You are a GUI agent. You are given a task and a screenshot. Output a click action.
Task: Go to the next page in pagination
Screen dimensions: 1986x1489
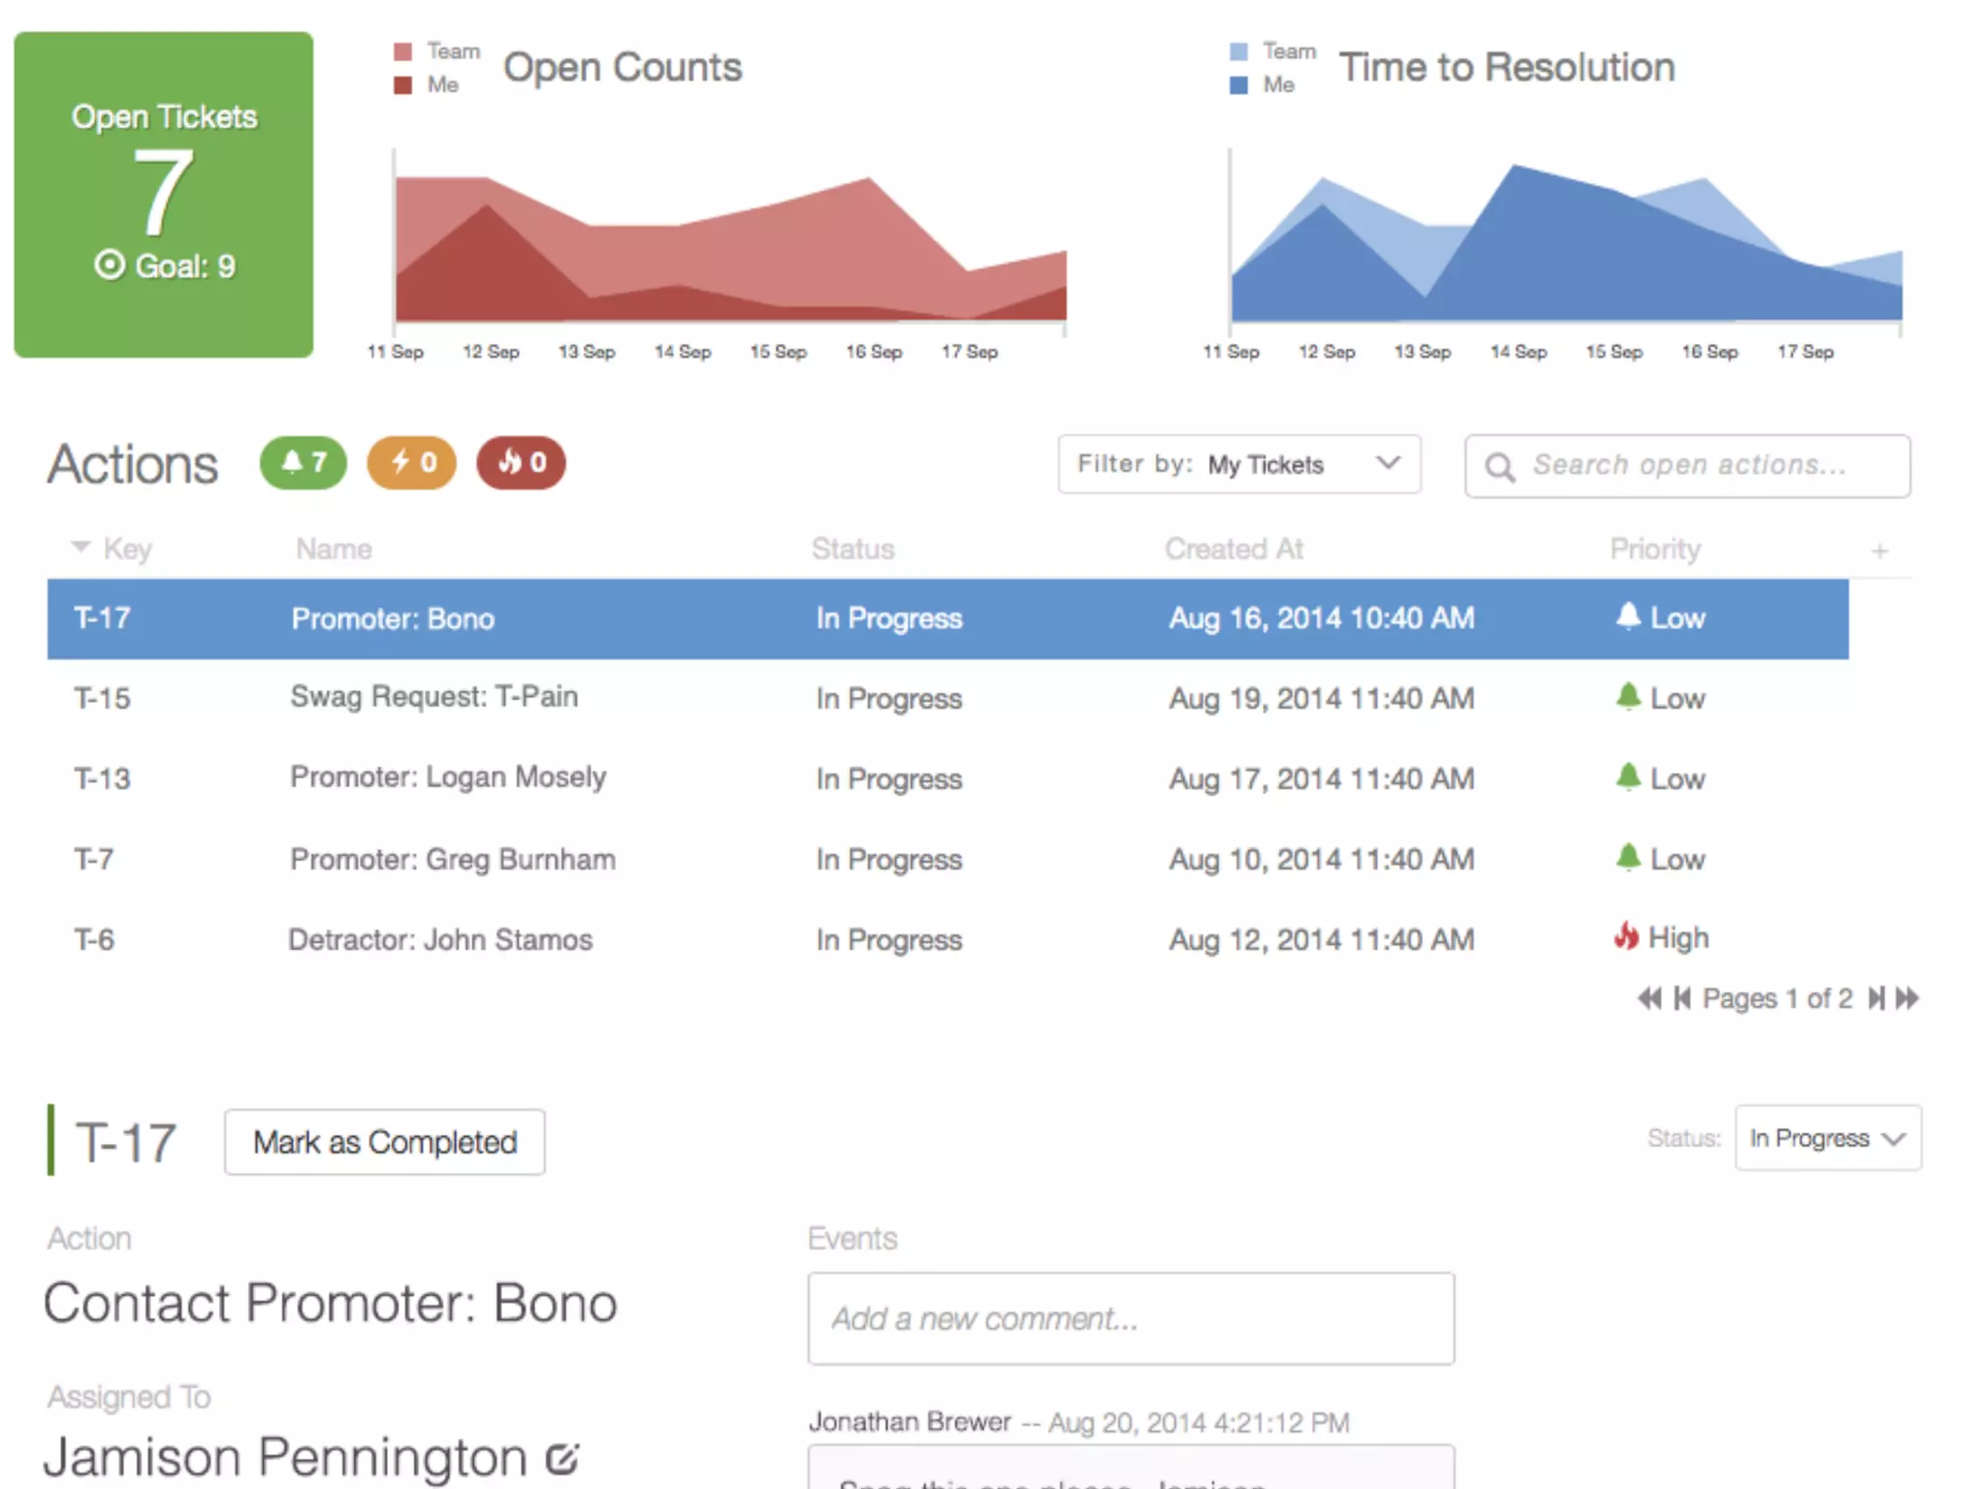click(x=1877, y=998)
